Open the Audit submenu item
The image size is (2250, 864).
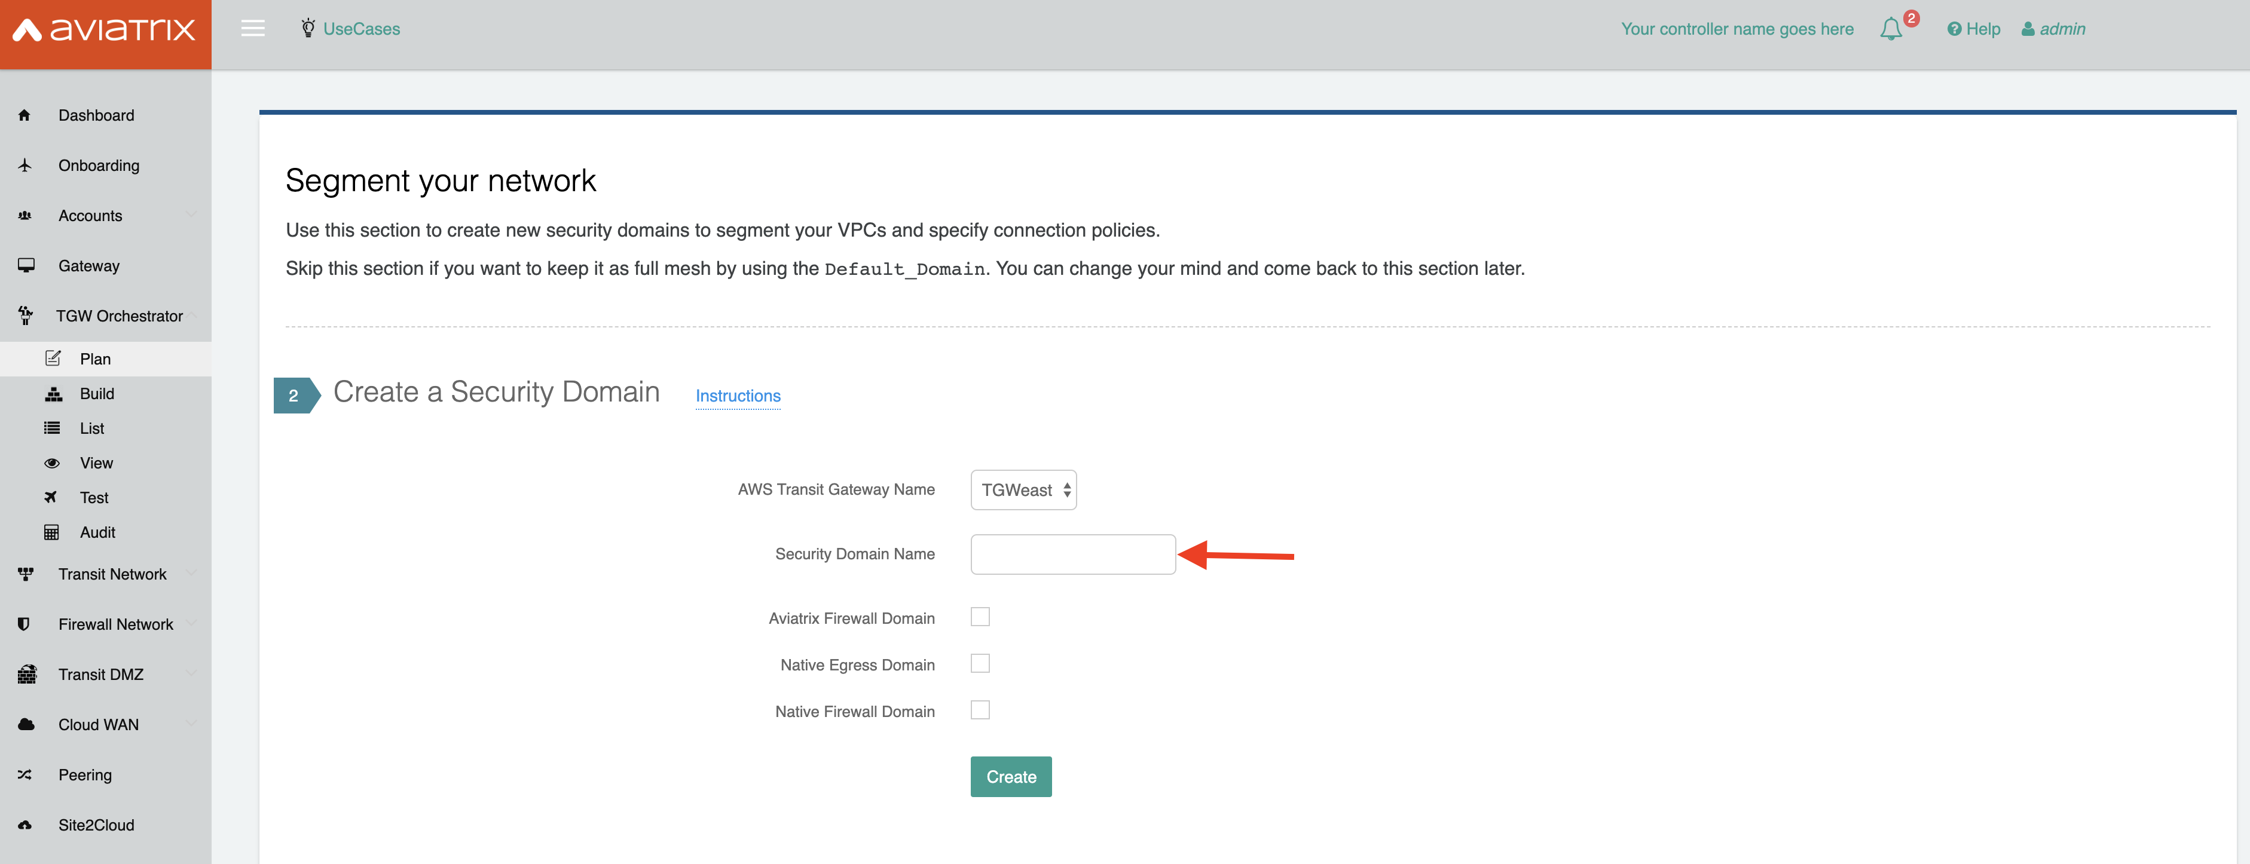pos(97,532)
